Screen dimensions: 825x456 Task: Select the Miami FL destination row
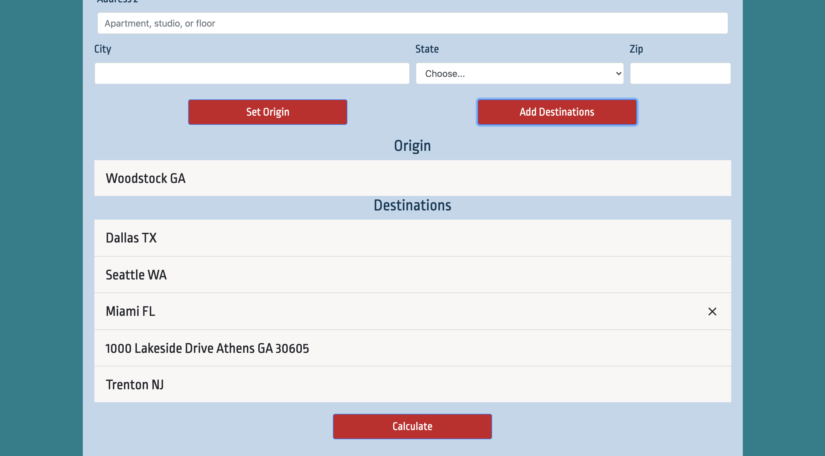coord(412,312)
